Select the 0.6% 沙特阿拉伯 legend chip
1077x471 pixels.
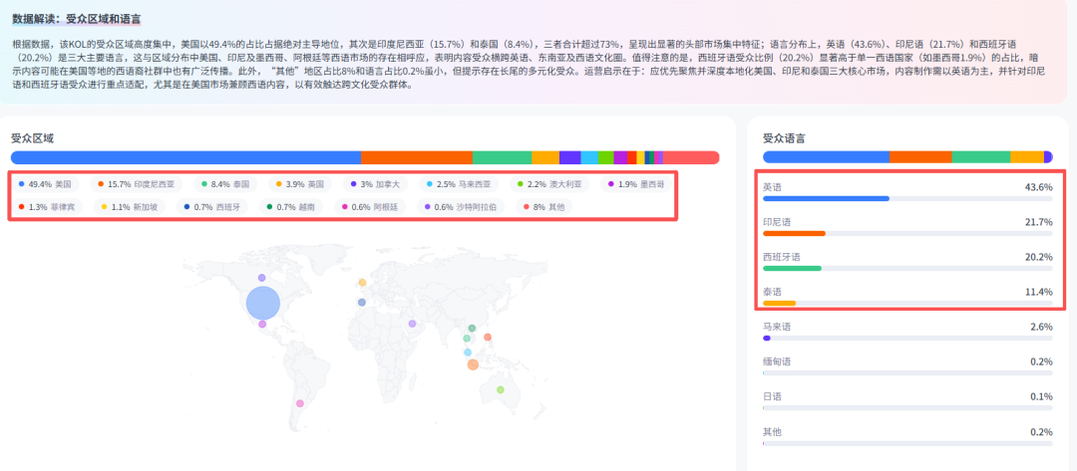(x=460, y=206)
